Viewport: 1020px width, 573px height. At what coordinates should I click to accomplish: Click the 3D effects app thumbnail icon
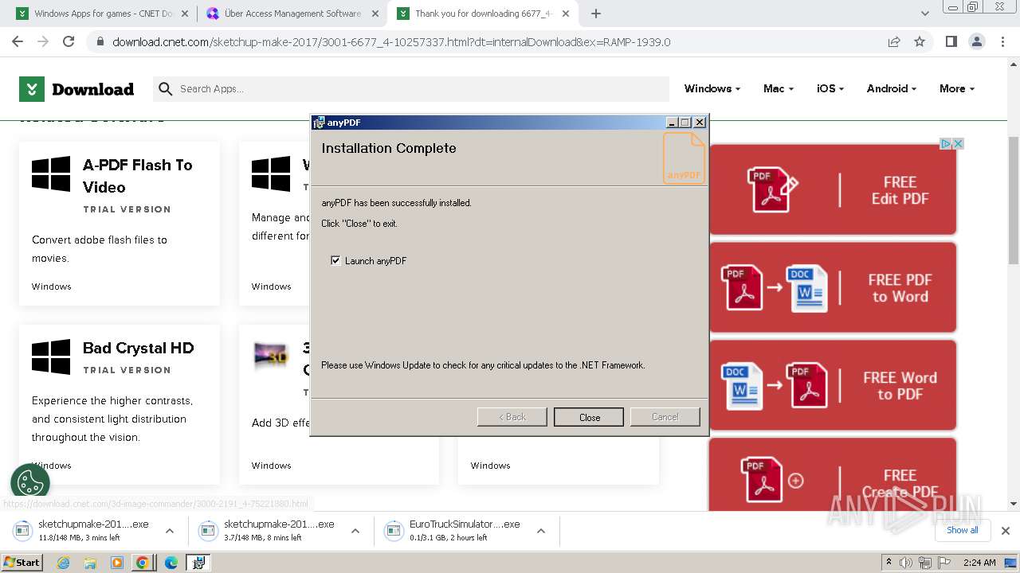coord(271,356)
